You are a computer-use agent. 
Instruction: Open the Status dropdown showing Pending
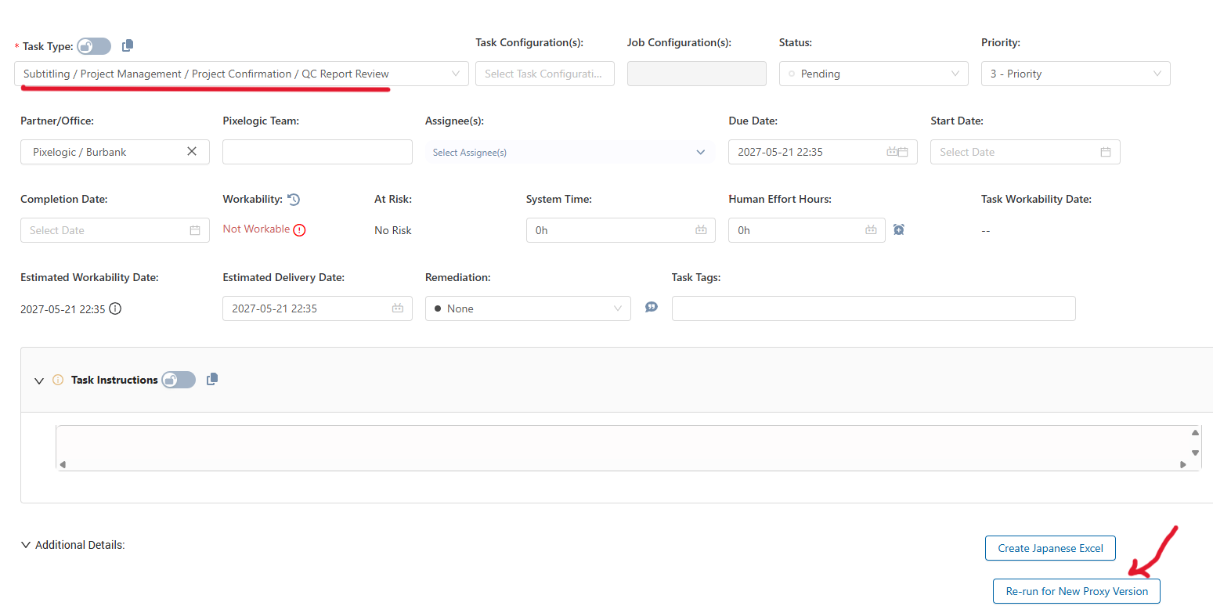pyautogui.click(x=874, y=74)
